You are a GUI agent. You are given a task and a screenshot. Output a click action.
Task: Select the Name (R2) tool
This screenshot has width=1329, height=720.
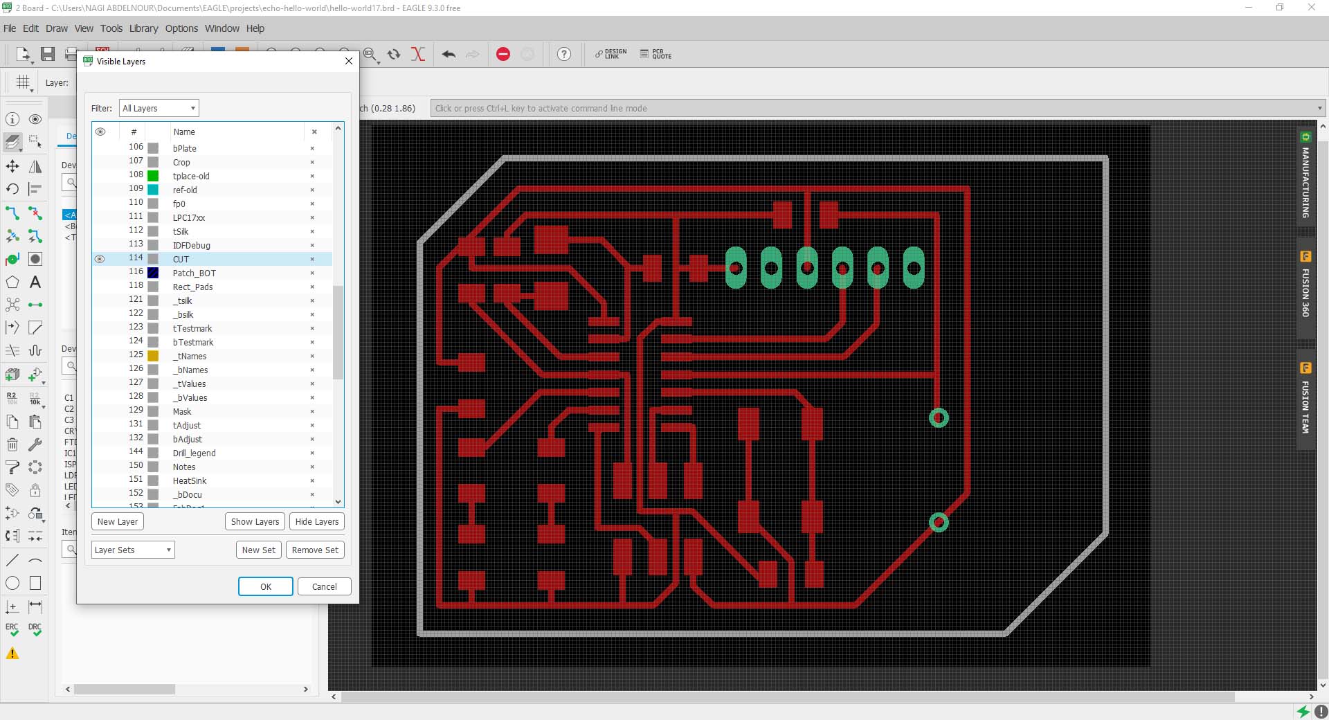tap(12, 398)
